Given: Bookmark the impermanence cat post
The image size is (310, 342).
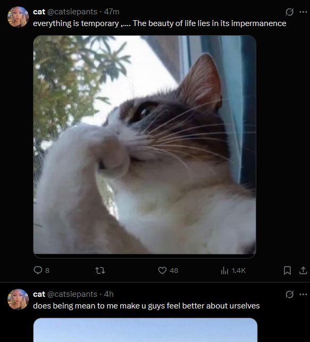Looking at the screenshot, I should (x=287, y=271).
